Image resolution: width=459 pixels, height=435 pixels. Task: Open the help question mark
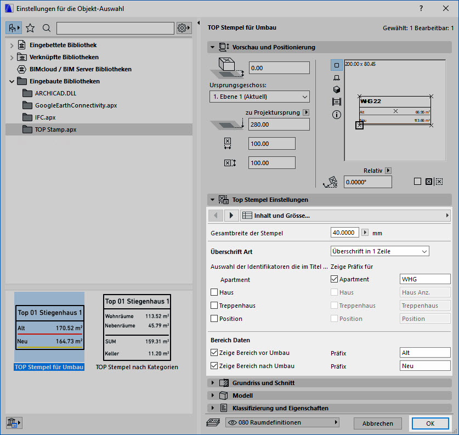(421, 8)
